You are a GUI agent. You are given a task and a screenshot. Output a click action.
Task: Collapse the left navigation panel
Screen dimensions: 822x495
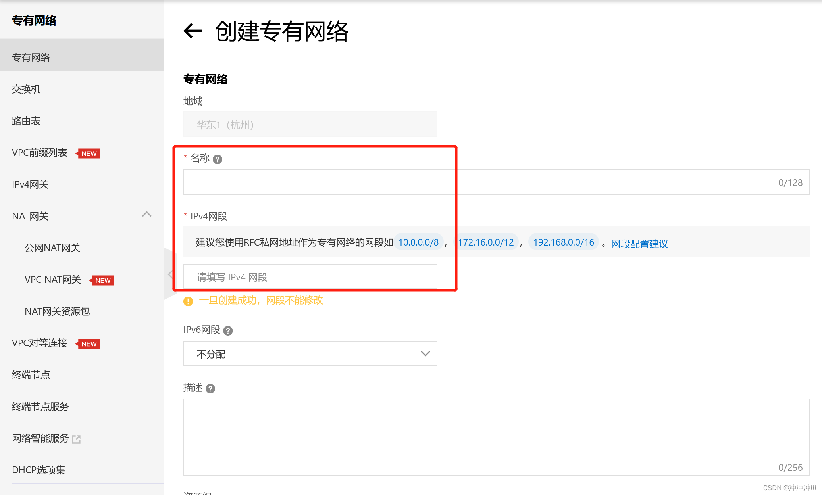[x=171, y=274]
